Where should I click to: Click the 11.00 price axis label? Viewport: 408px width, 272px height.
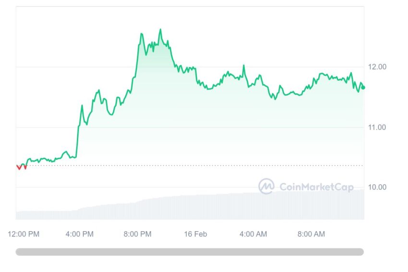click(377, 127)
